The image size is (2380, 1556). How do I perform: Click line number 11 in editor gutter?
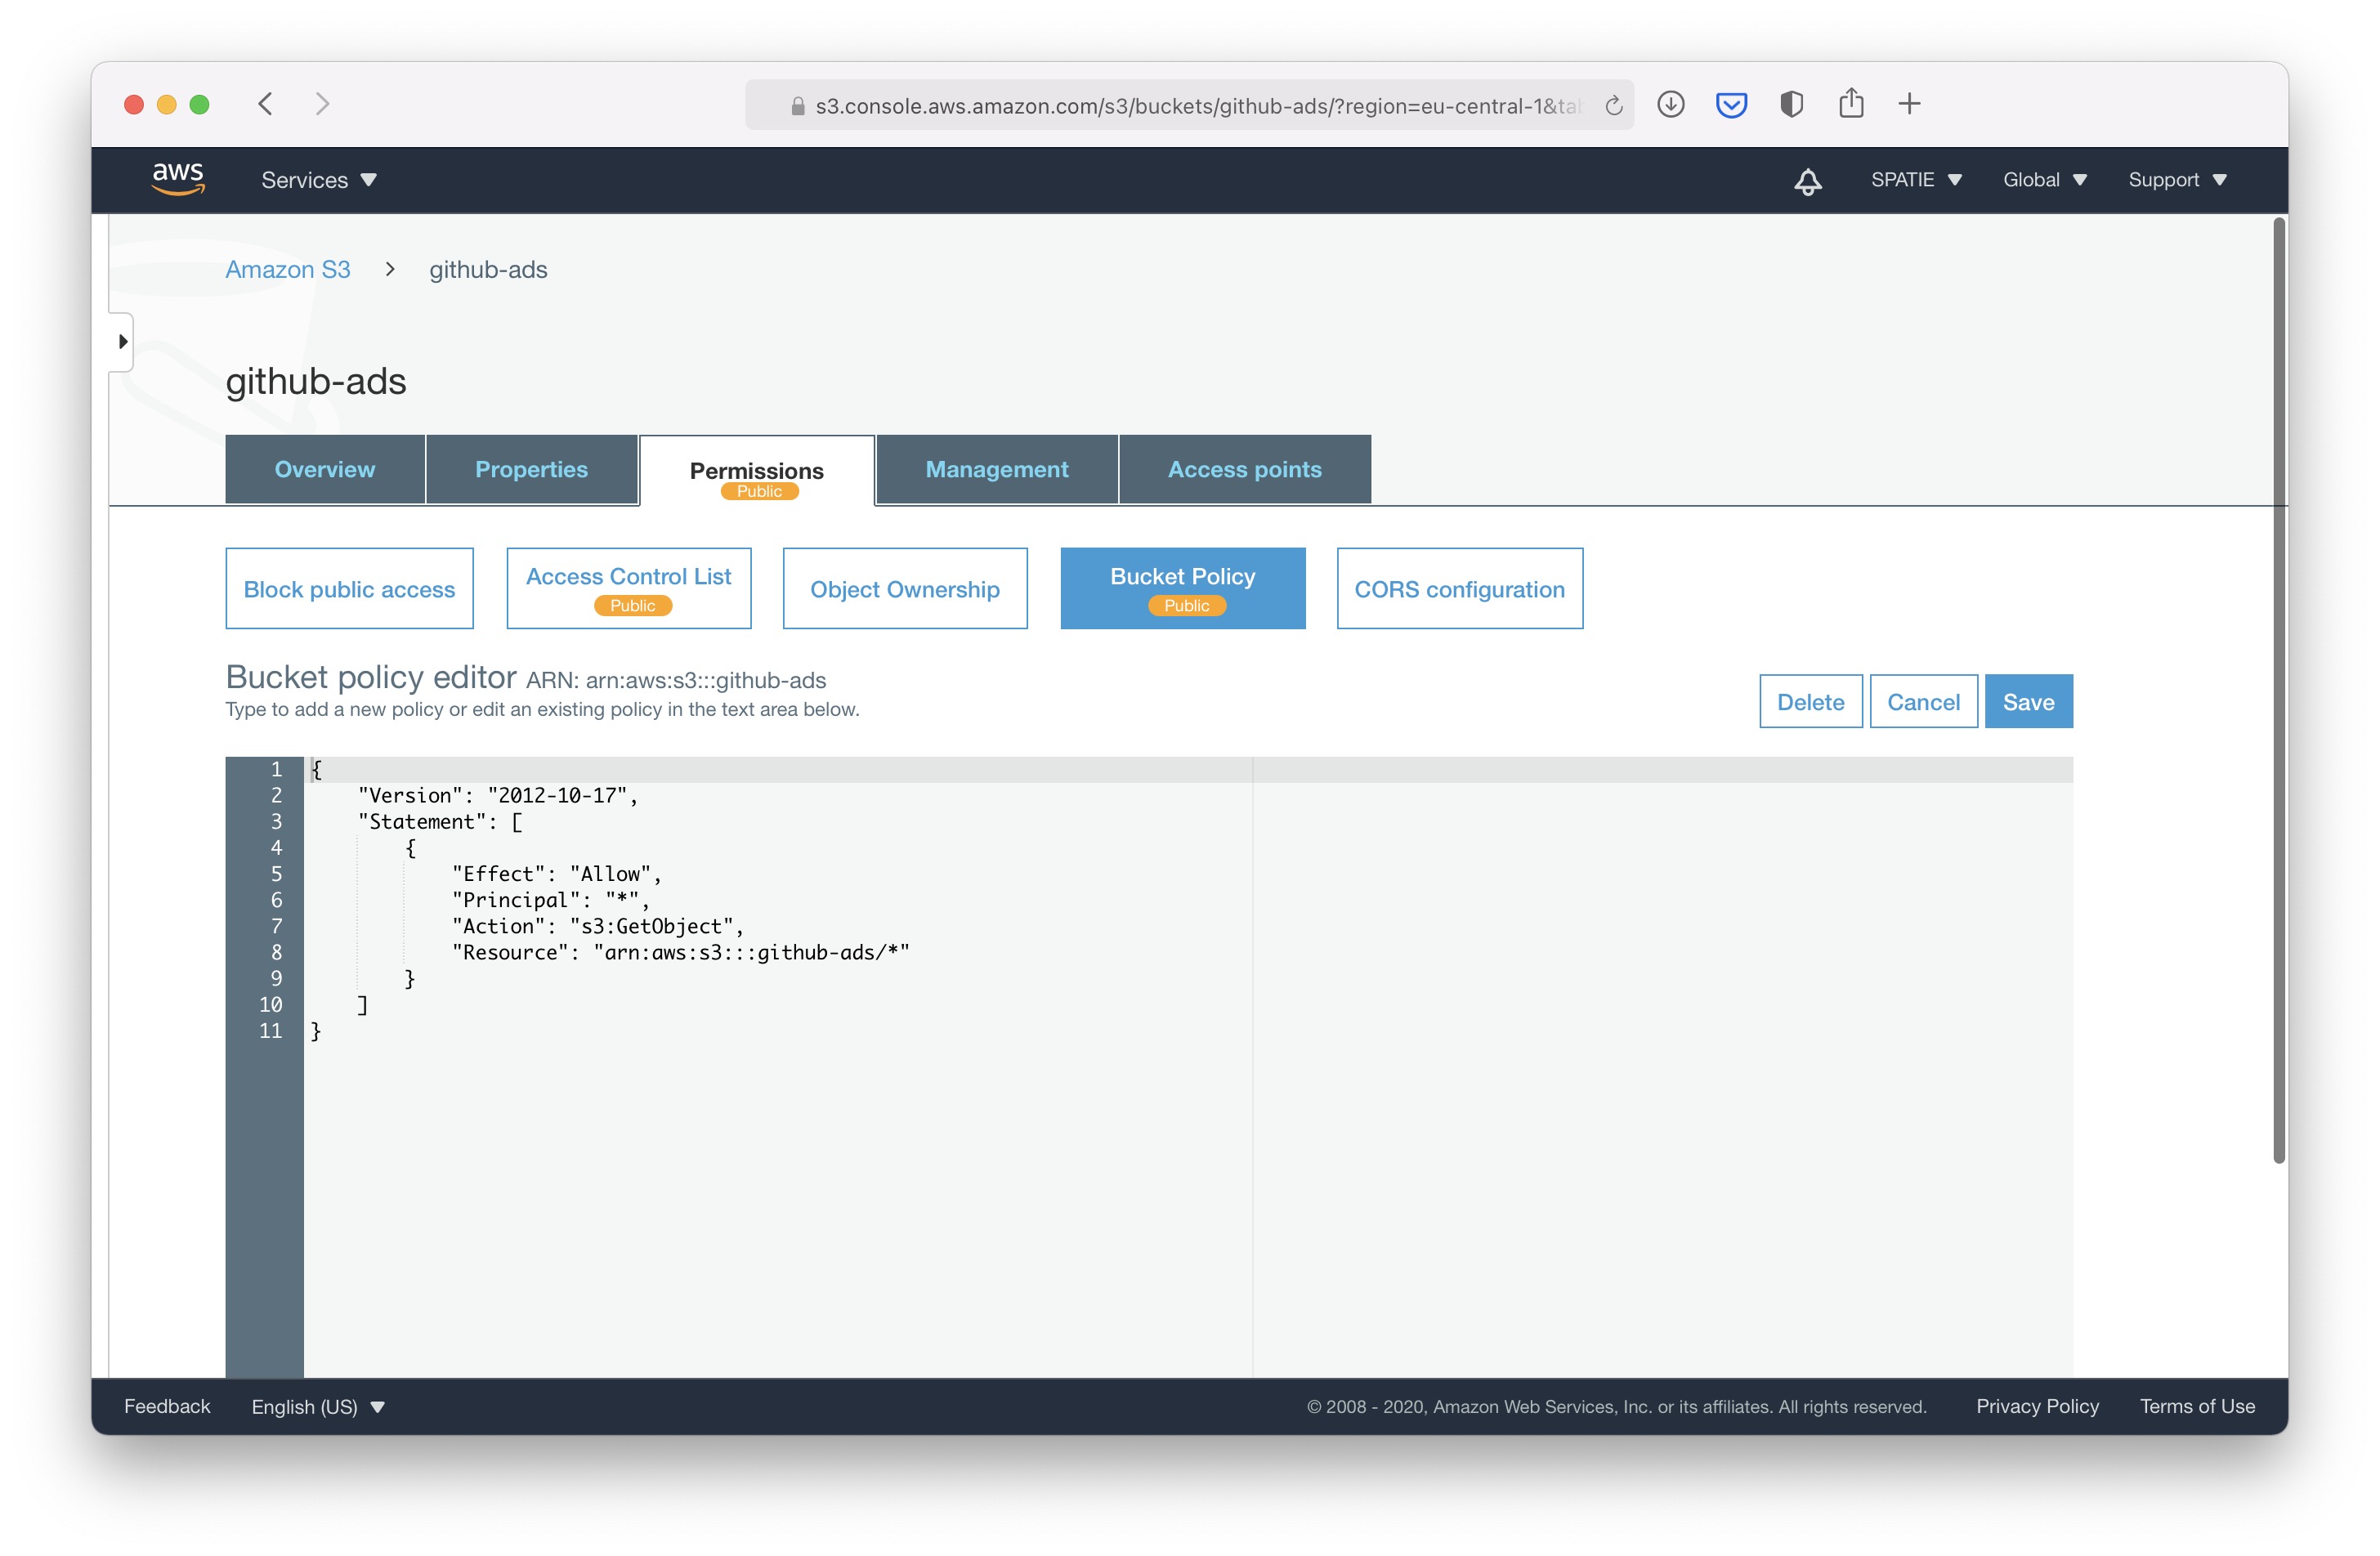271,1031
